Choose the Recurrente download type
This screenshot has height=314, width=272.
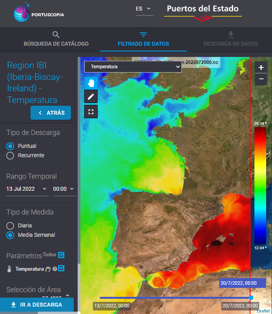click(10, 156)
